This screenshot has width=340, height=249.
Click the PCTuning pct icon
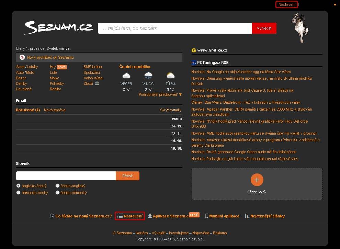194,63
